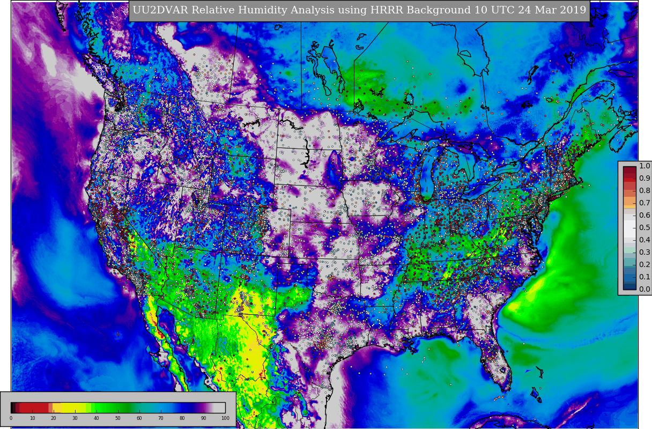Click the 30 tick label on humidity colorbar
This screenshot has height=429, width=652.
point(75,418)
